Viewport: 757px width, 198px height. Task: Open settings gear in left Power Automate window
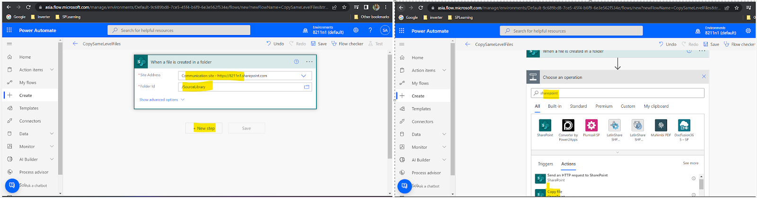click(x=356, y=30)
